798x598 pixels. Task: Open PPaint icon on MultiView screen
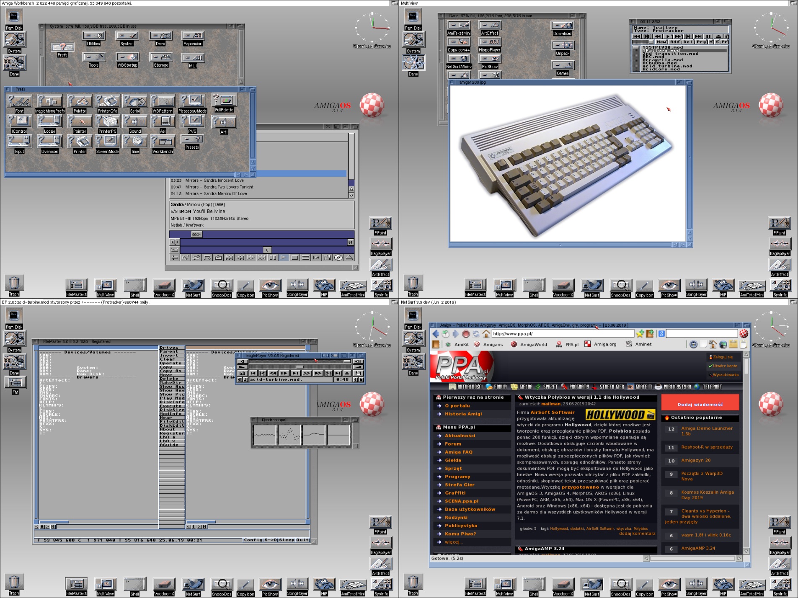(779, 226)
